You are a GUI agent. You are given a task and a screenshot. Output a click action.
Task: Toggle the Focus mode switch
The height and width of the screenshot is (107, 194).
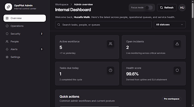(x=149, y=7)
